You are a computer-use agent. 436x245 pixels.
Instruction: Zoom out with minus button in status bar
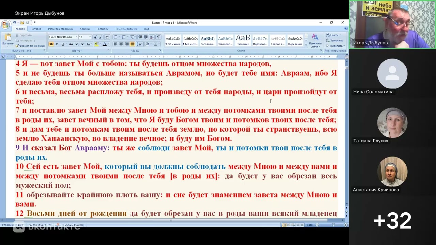point(317,225)
